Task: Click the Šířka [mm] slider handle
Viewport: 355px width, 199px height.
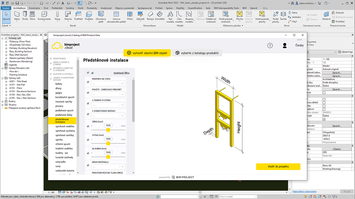Action: point(108,130)
